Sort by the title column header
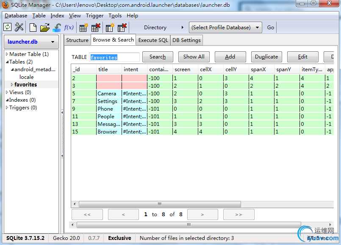The height and width of the screenshot is (245, 341). (x=109, y=70)
